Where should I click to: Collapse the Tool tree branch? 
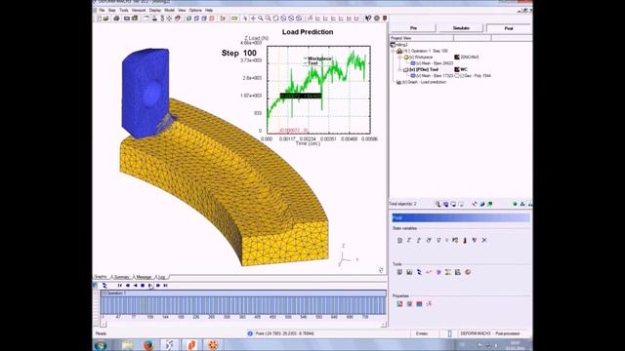click(400, 69)
